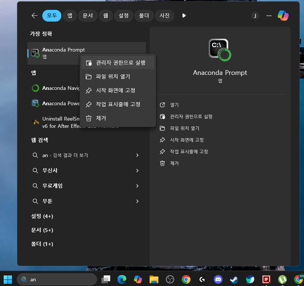Launch Copilot from search panel header
304x286 pixels.
pos(283,16)
